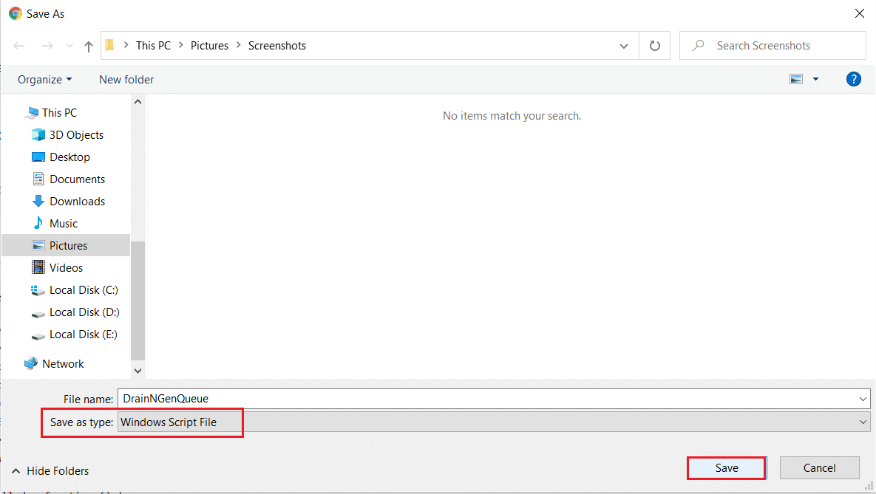Open Local Disk (C:) drive
This screenshot has height=494, width=876.
pyautogui.click(x=84, y=290)
